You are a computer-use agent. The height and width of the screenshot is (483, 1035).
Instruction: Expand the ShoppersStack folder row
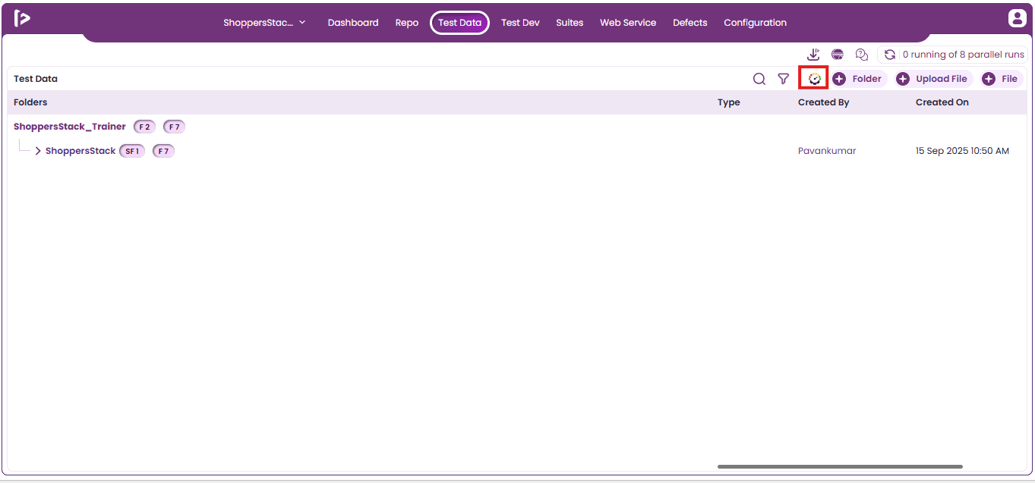(x=38, y=151)
